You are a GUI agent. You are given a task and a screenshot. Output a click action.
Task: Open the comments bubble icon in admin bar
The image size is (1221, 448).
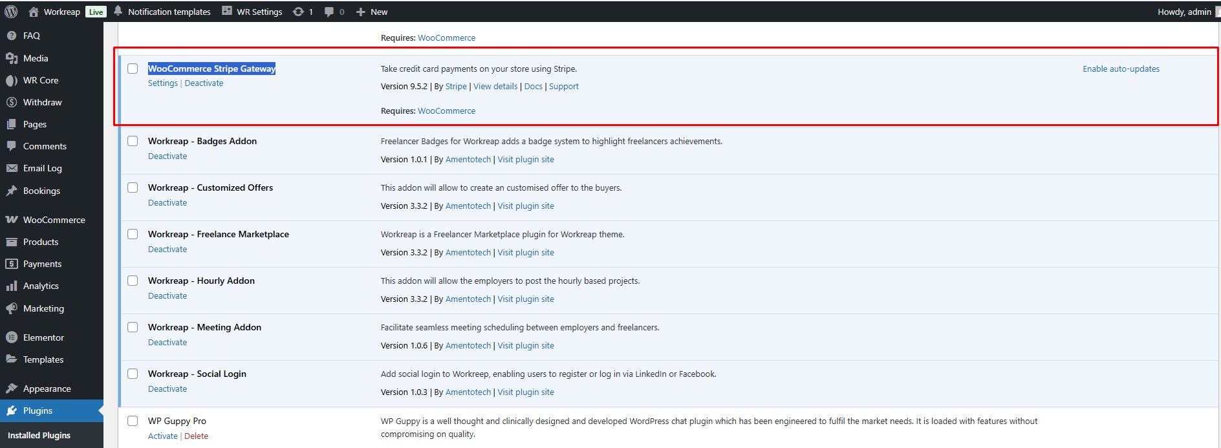click(x=329, y=12)
